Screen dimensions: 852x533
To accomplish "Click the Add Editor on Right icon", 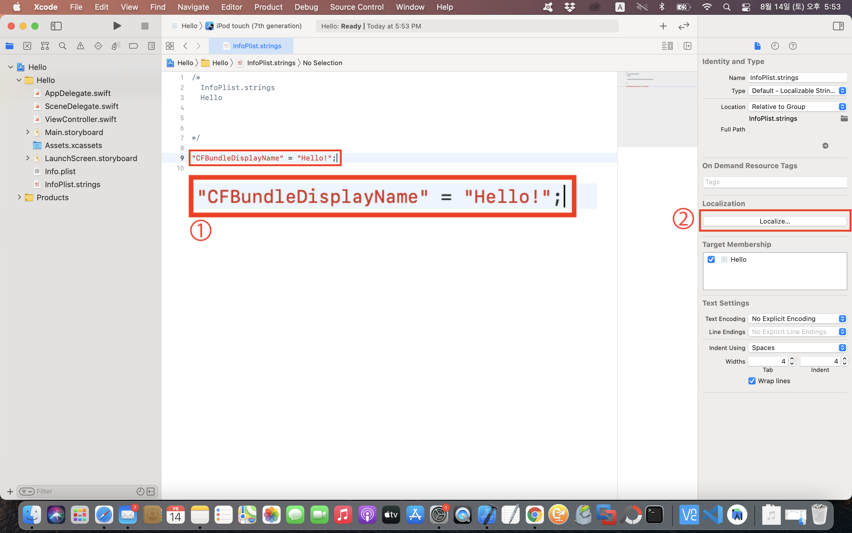I will point(687,46).
